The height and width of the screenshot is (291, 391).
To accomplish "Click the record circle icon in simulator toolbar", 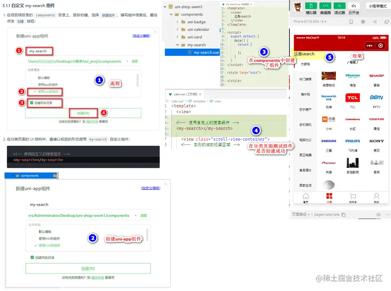I will 363,22.
